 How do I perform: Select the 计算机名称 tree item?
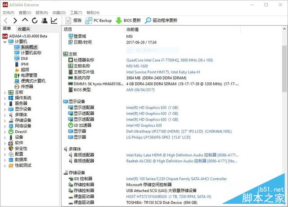31,53
